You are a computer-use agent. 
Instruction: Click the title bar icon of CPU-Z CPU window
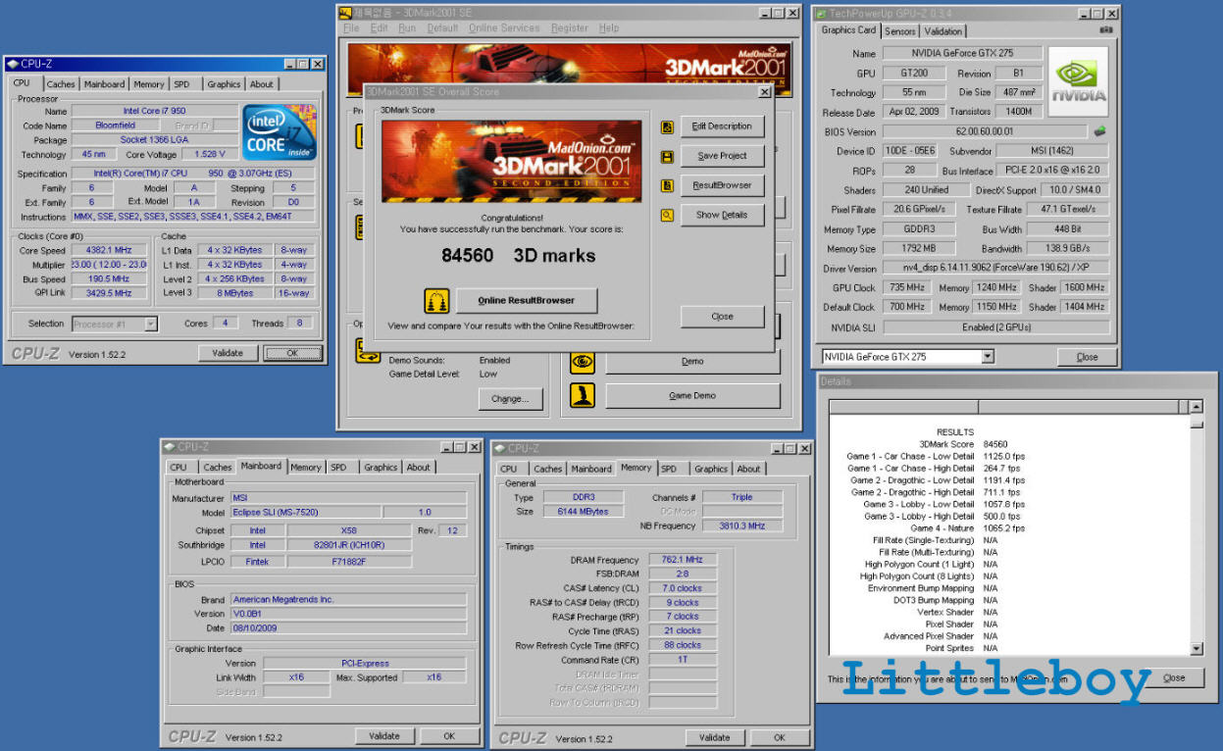click(13, 64)
